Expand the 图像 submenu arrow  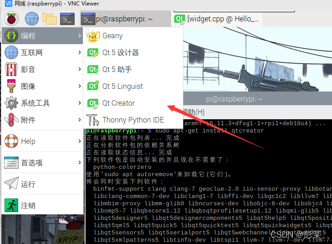80,86
